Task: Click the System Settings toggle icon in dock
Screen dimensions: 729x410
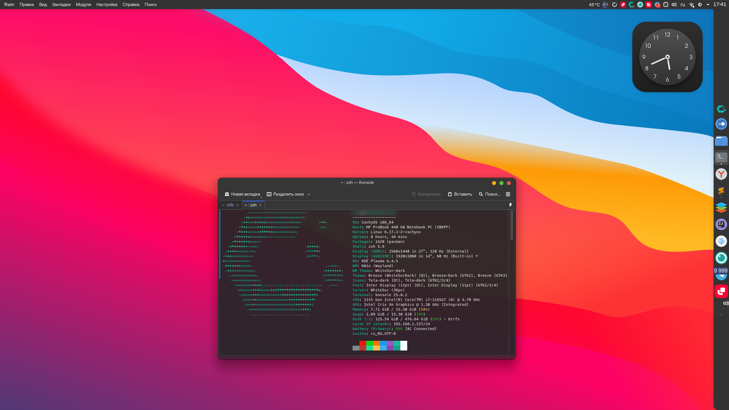Action: click(x=721, y=124)
